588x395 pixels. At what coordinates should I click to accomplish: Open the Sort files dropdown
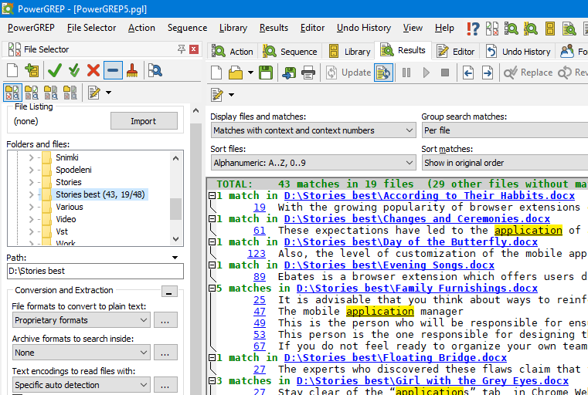click(x=313, y=163)
